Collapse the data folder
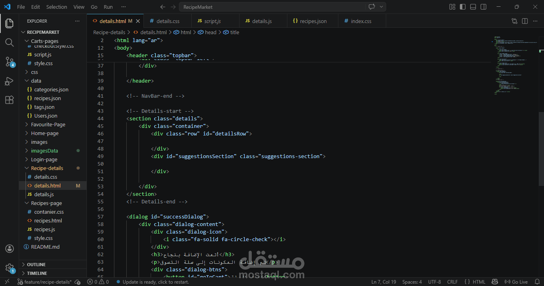 point(53,81)
